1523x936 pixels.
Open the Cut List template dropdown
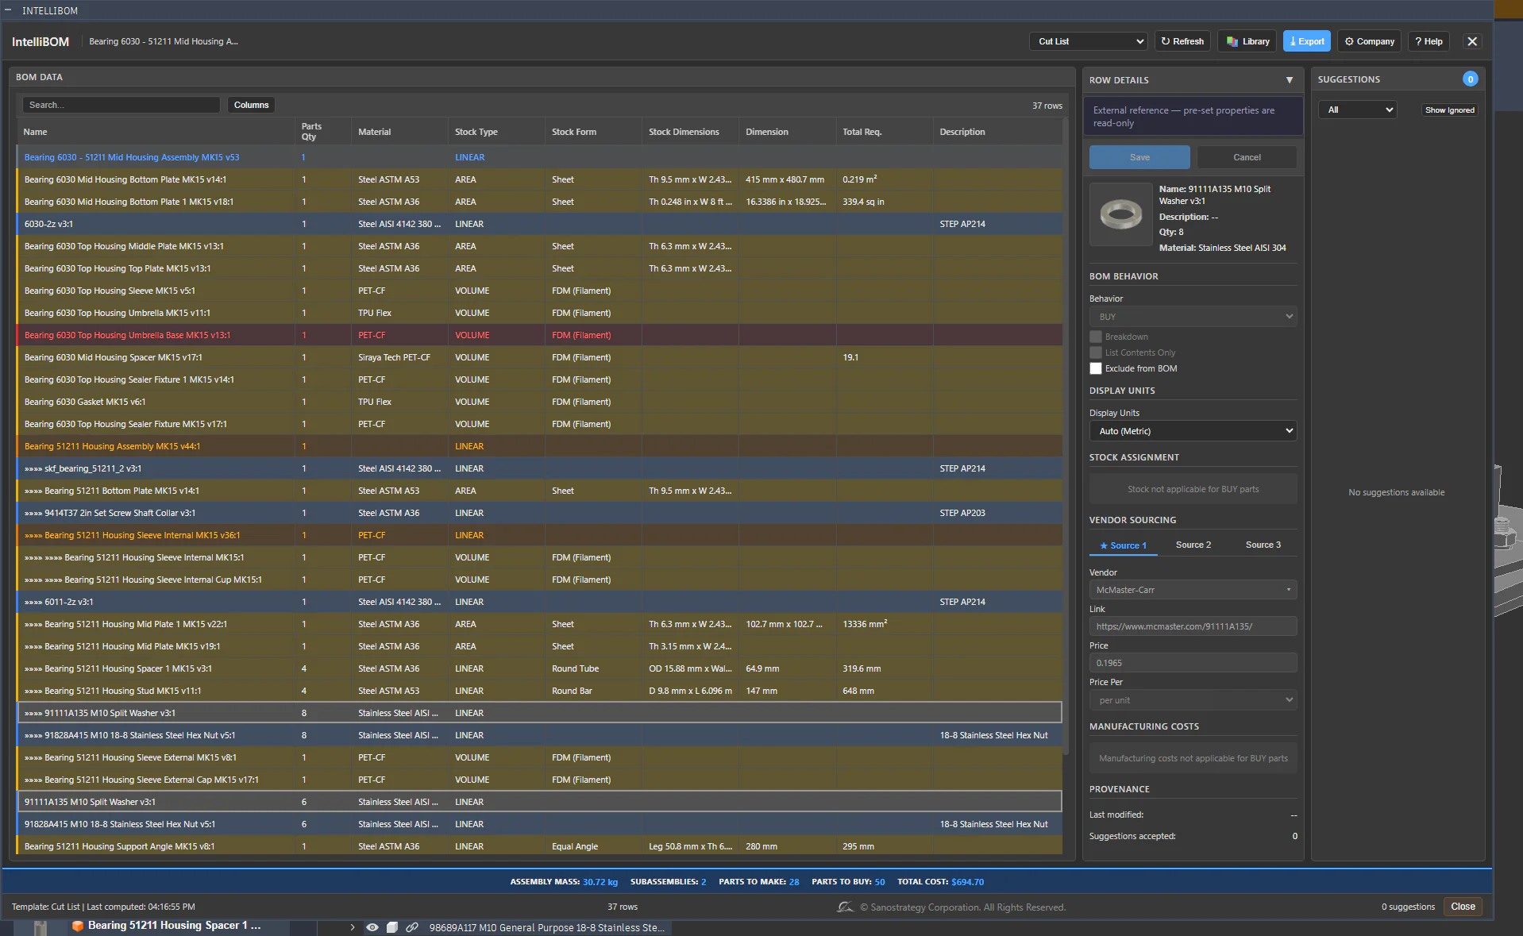click(x=1089, y=41)
